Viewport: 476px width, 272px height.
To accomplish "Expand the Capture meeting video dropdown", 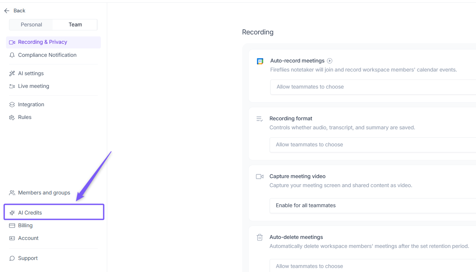I will pos(372,206).
